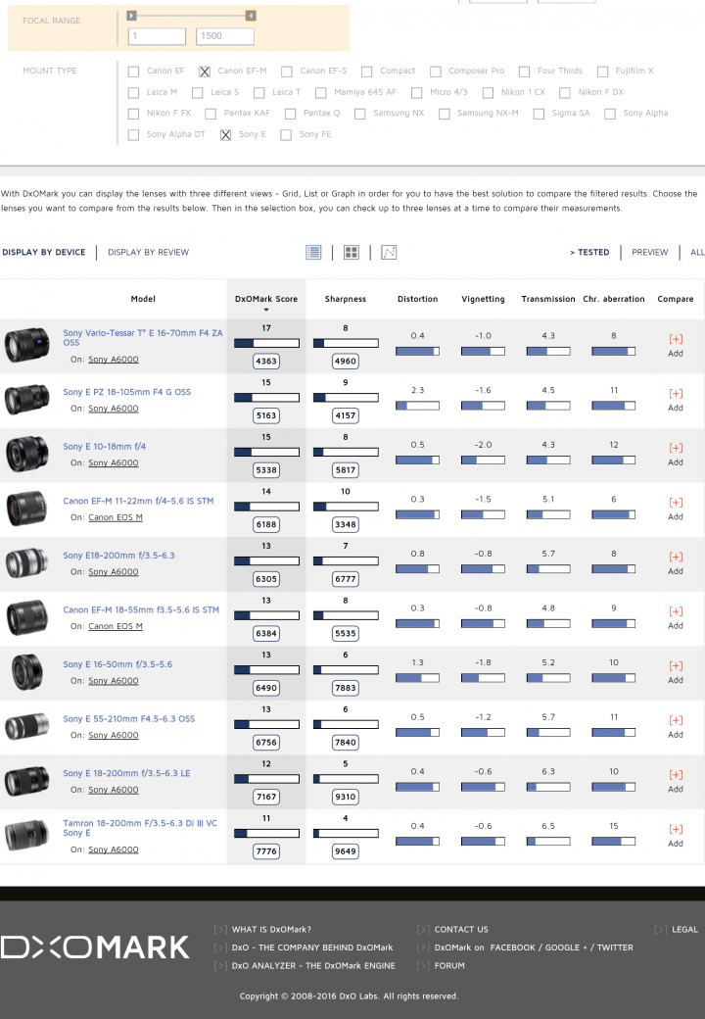Open Sony E 55-210mm F4.5-6.3 OSS link
The height and width of the screenshot is (1019, 705).
click(x=128, y=719)
